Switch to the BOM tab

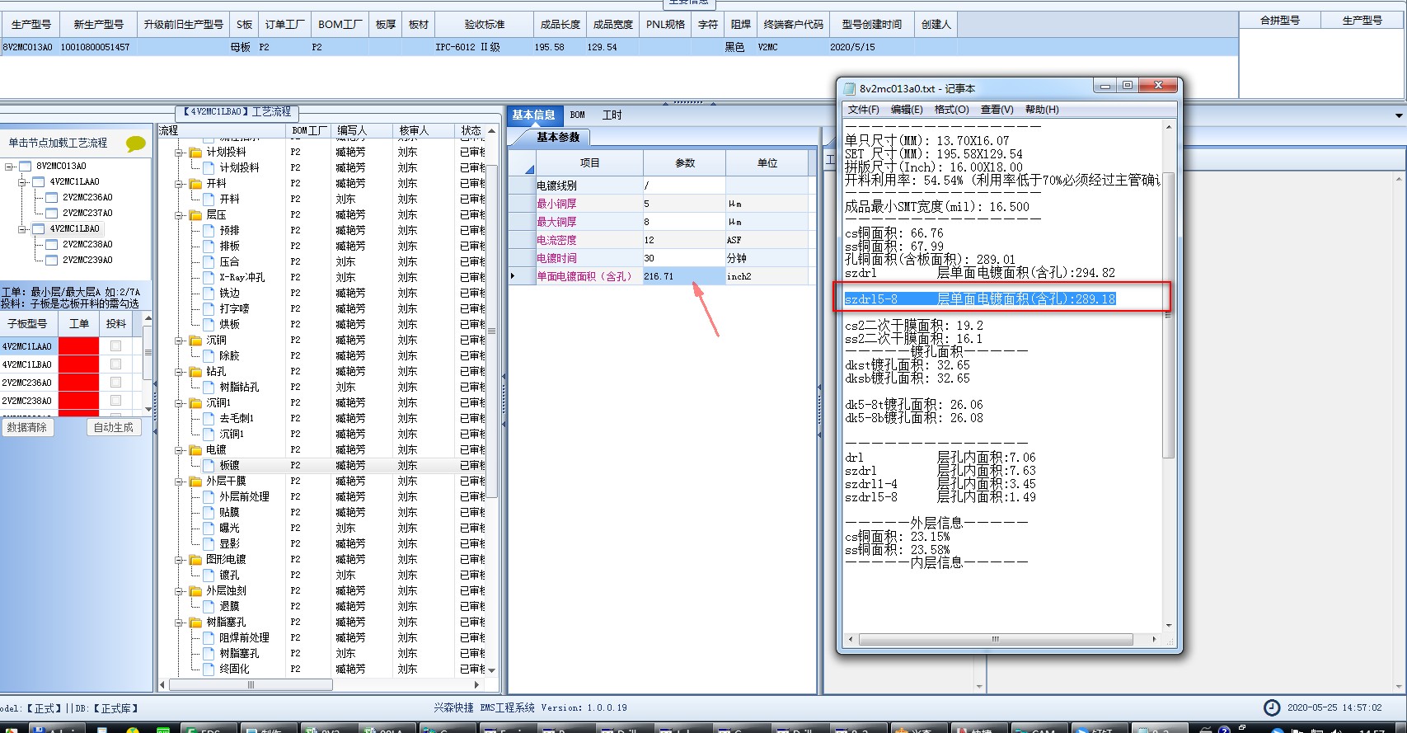point(578,115)
